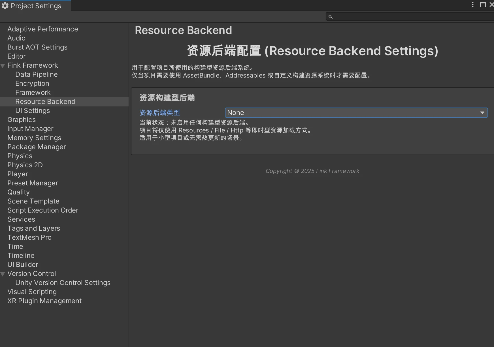494x347 pixels.
Task: Type in the settings search field
Action: (x=411, y=17)
